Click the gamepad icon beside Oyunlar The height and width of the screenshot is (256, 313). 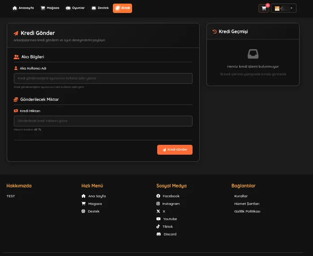68,8
